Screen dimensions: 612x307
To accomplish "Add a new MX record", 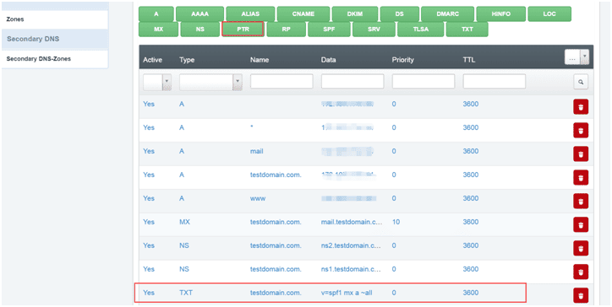I will click(158, 30).
